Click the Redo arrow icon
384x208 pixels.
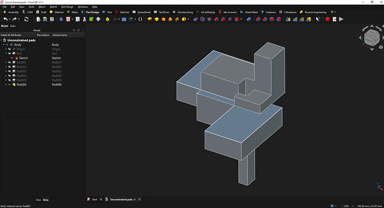[x=14, y=19]
